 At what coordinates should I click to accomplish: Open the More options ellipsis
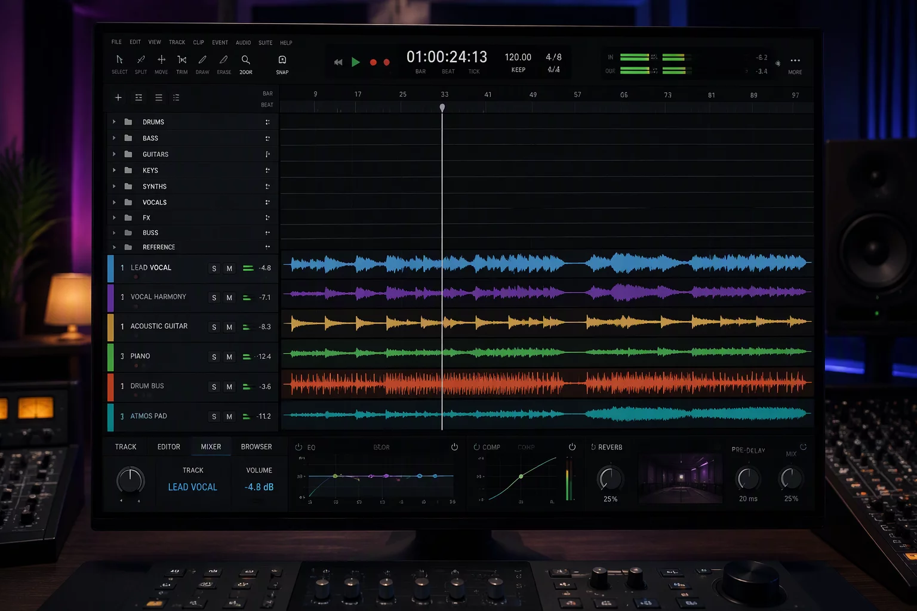point(795,60)
